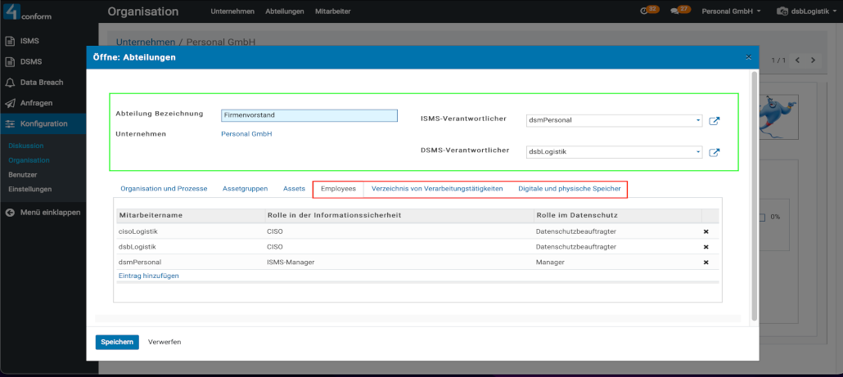Viewport: 843px width, 377px height.
Task: Open external link for DSMS-Verantwortlicher
Action: coord(714,152)
